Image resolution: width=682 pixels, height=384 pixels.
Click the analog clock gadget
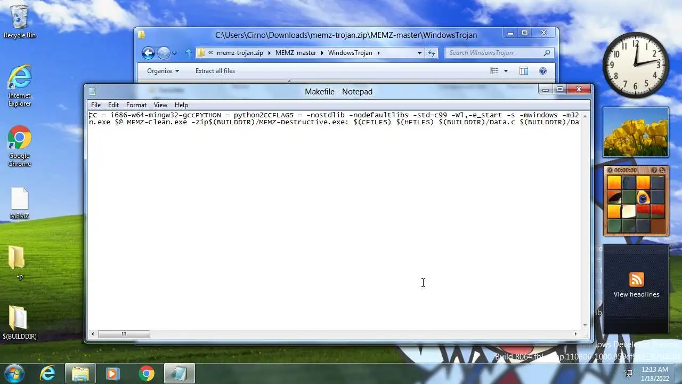click(x=636, y=65)
